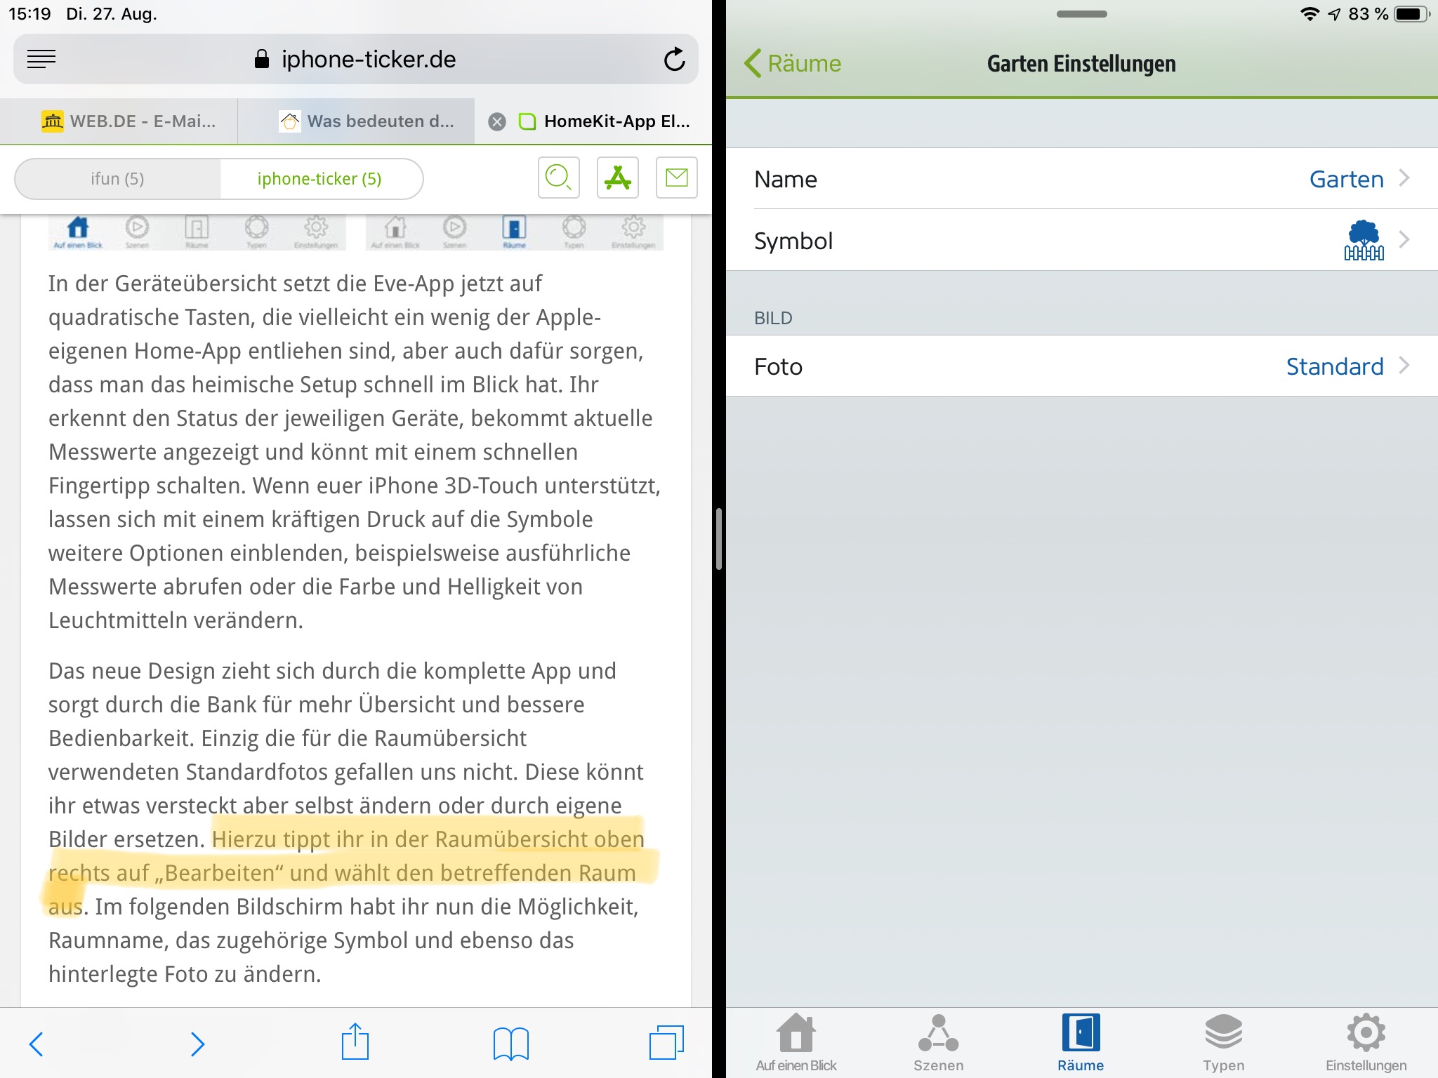Expand the Symbol row chevron
Viewport: 1438px width, 1078px height.
pos(1404,239)
